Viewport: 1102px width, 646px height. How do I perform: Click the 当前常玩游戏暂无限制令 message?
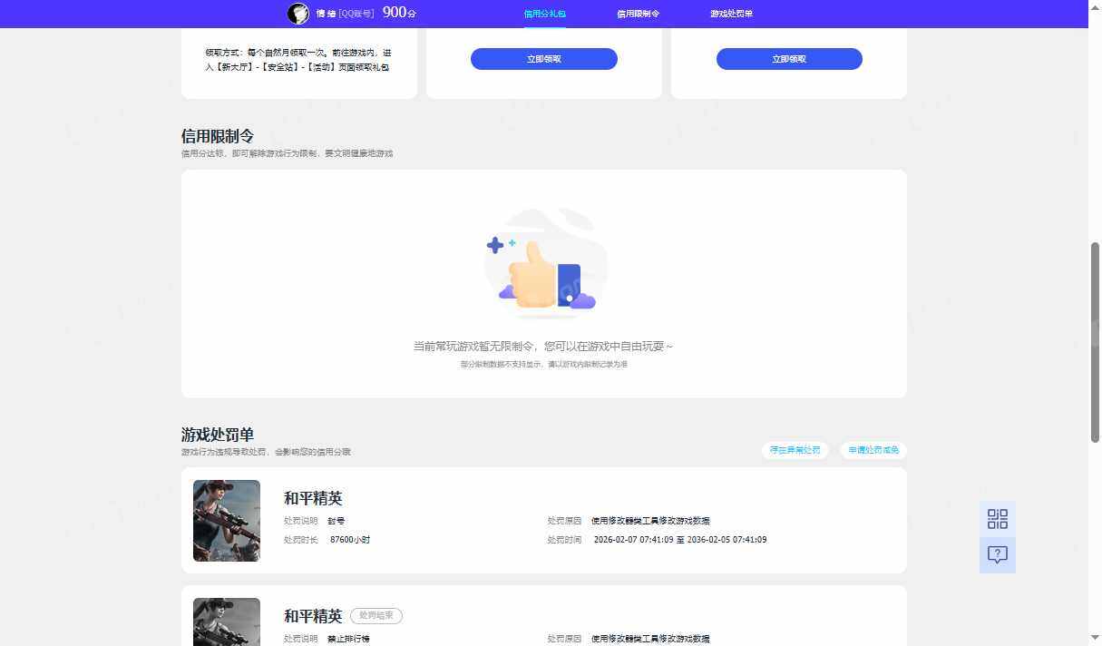coord(543,347)
